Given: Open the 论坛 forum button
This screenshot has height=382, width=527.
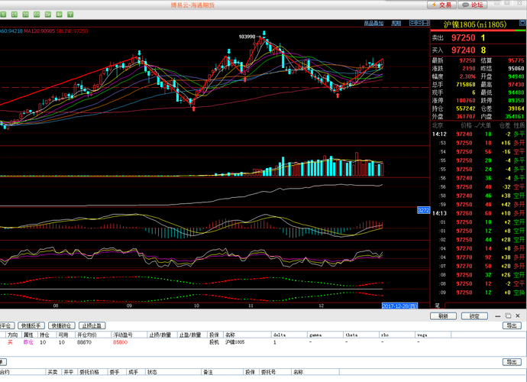Looking at the screenshot, I should pyautogui.click(x=473, y=5).
